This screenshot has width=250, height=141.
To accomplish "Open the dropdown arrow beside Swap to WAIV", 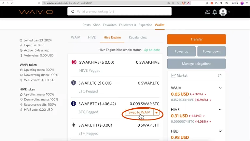I will tap(156, 113).
